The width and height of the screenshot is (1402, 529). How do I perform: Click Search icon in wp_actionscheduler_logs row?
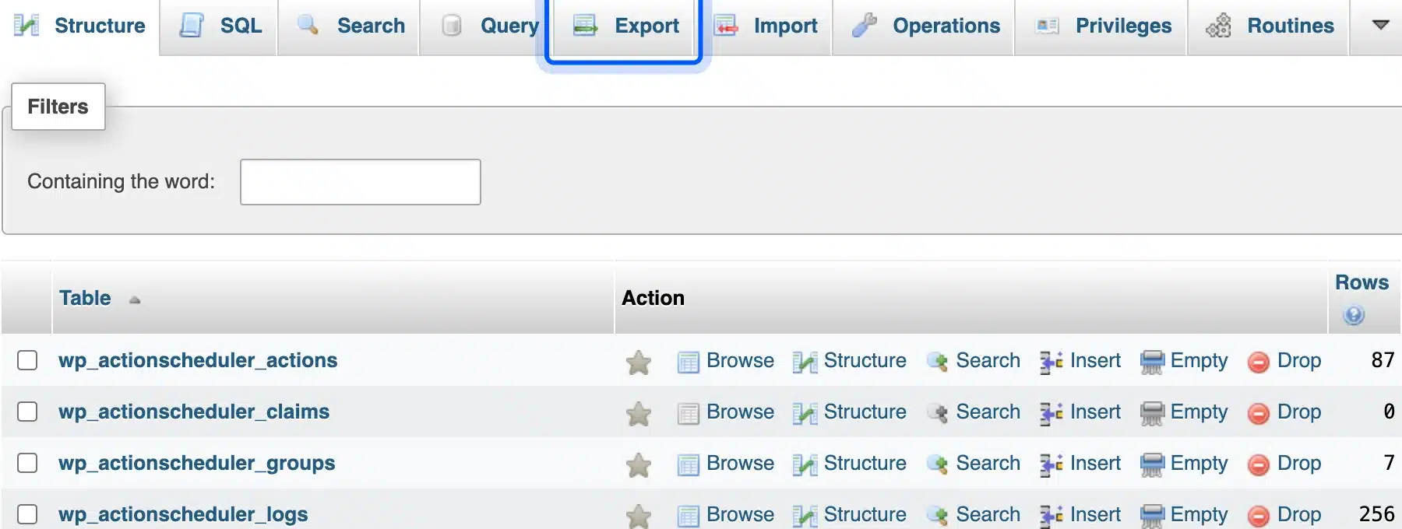938,516
